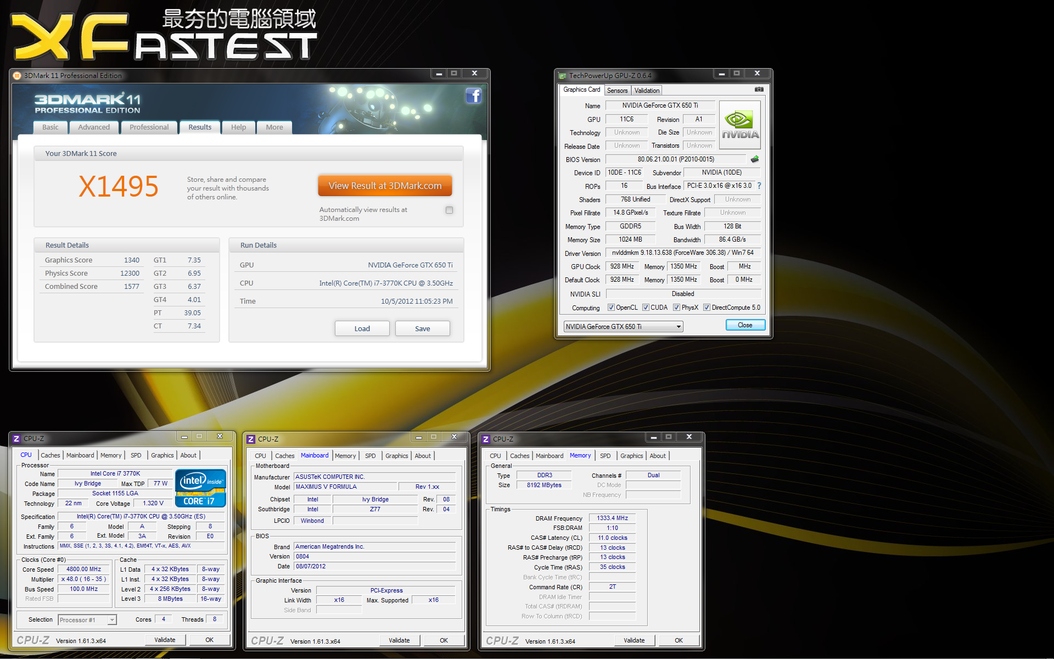The height and width of the screenshot is (659, 1054).
Task: Click the DRAM Frequency value 1333.4 MHz
Action: pyautogui.click(x=613, y=518)
